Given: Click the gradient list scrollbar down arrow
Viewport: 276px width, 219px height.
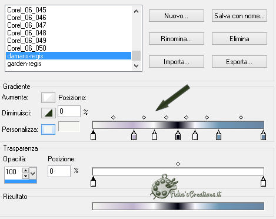Looking at the screenshot, I should 136,66.
